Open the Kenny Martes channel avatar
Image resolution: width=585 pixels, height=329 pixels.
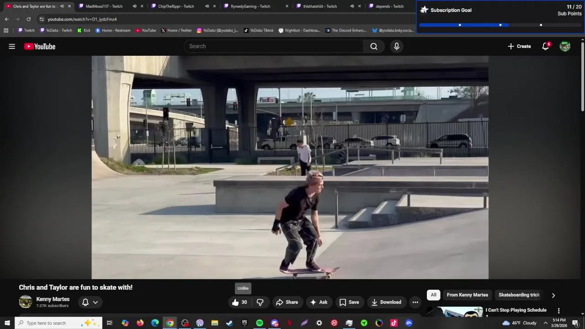point(26,302)
